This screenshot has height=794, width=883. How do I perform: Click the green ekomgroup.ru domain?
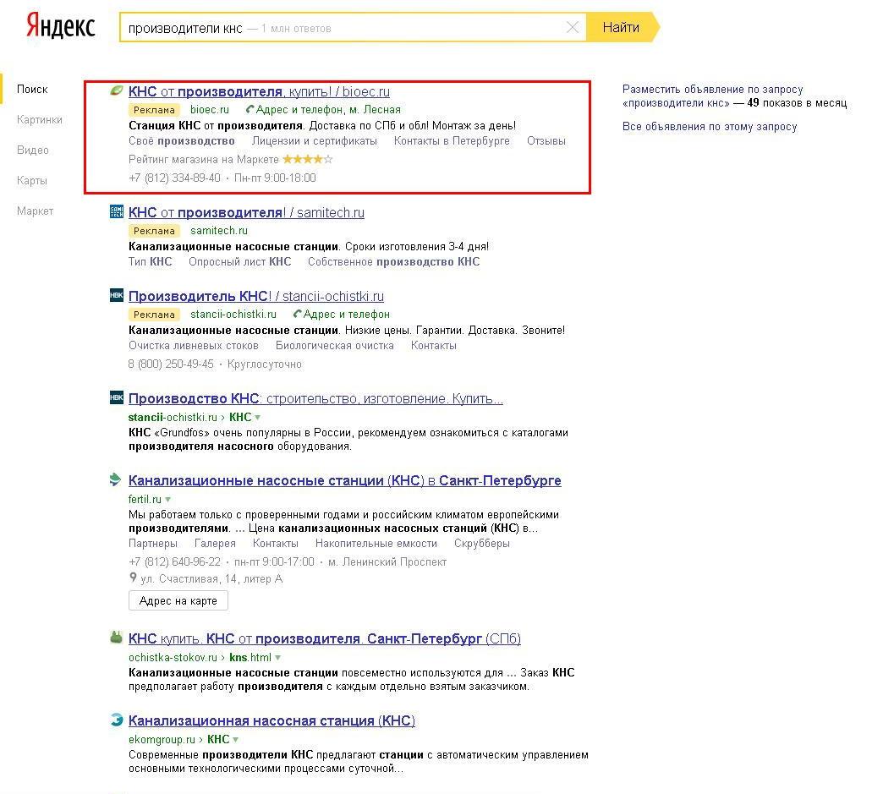(162, 739)
